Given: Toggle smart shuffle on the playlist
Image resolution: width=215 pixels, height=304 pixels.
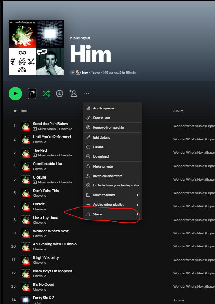Looking at the screenshot, I should pos(46,94).
